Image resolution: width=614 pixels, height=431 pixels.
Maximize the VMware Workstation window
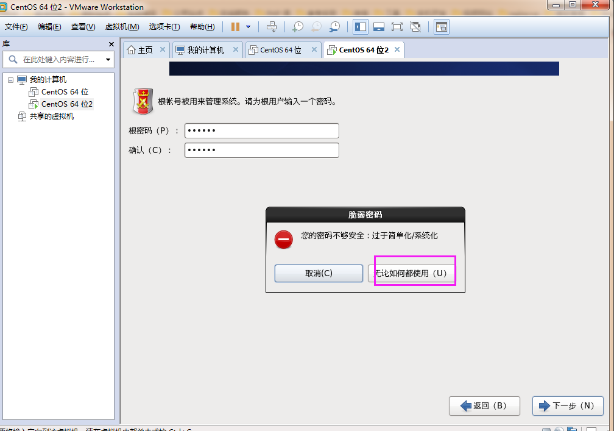click(573, 5)
